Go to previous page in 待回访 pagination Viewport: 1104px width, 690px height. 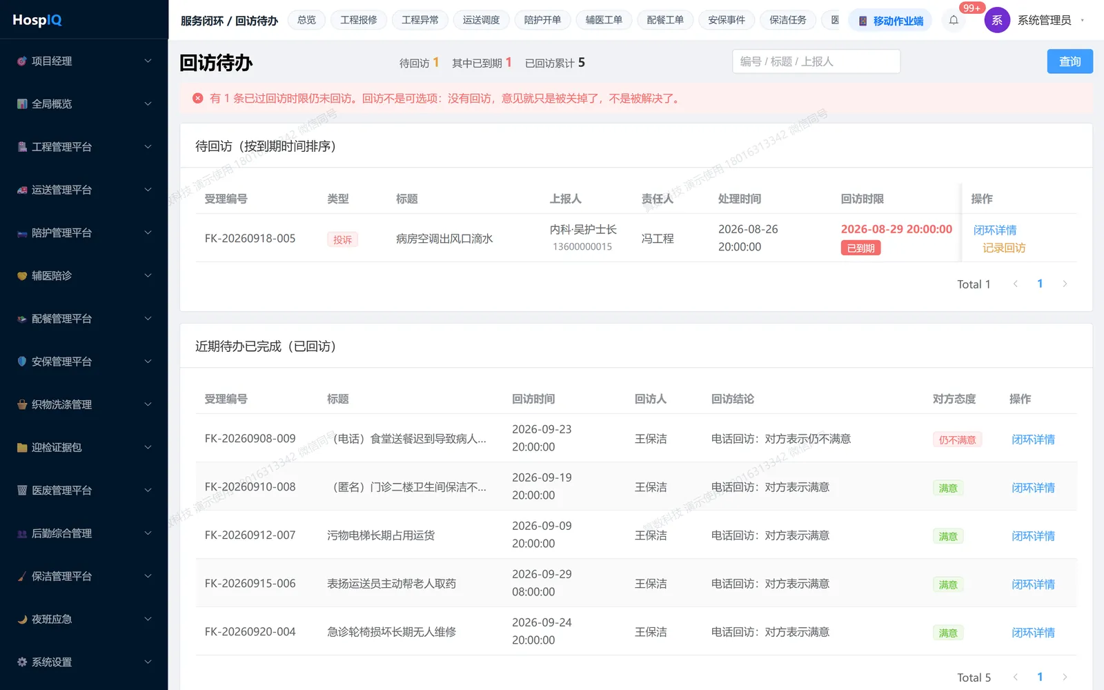[1016, 284]
